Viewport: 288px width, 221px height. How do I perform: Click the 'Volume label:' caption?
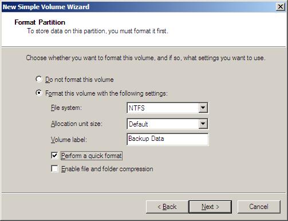tap(69, 140)
